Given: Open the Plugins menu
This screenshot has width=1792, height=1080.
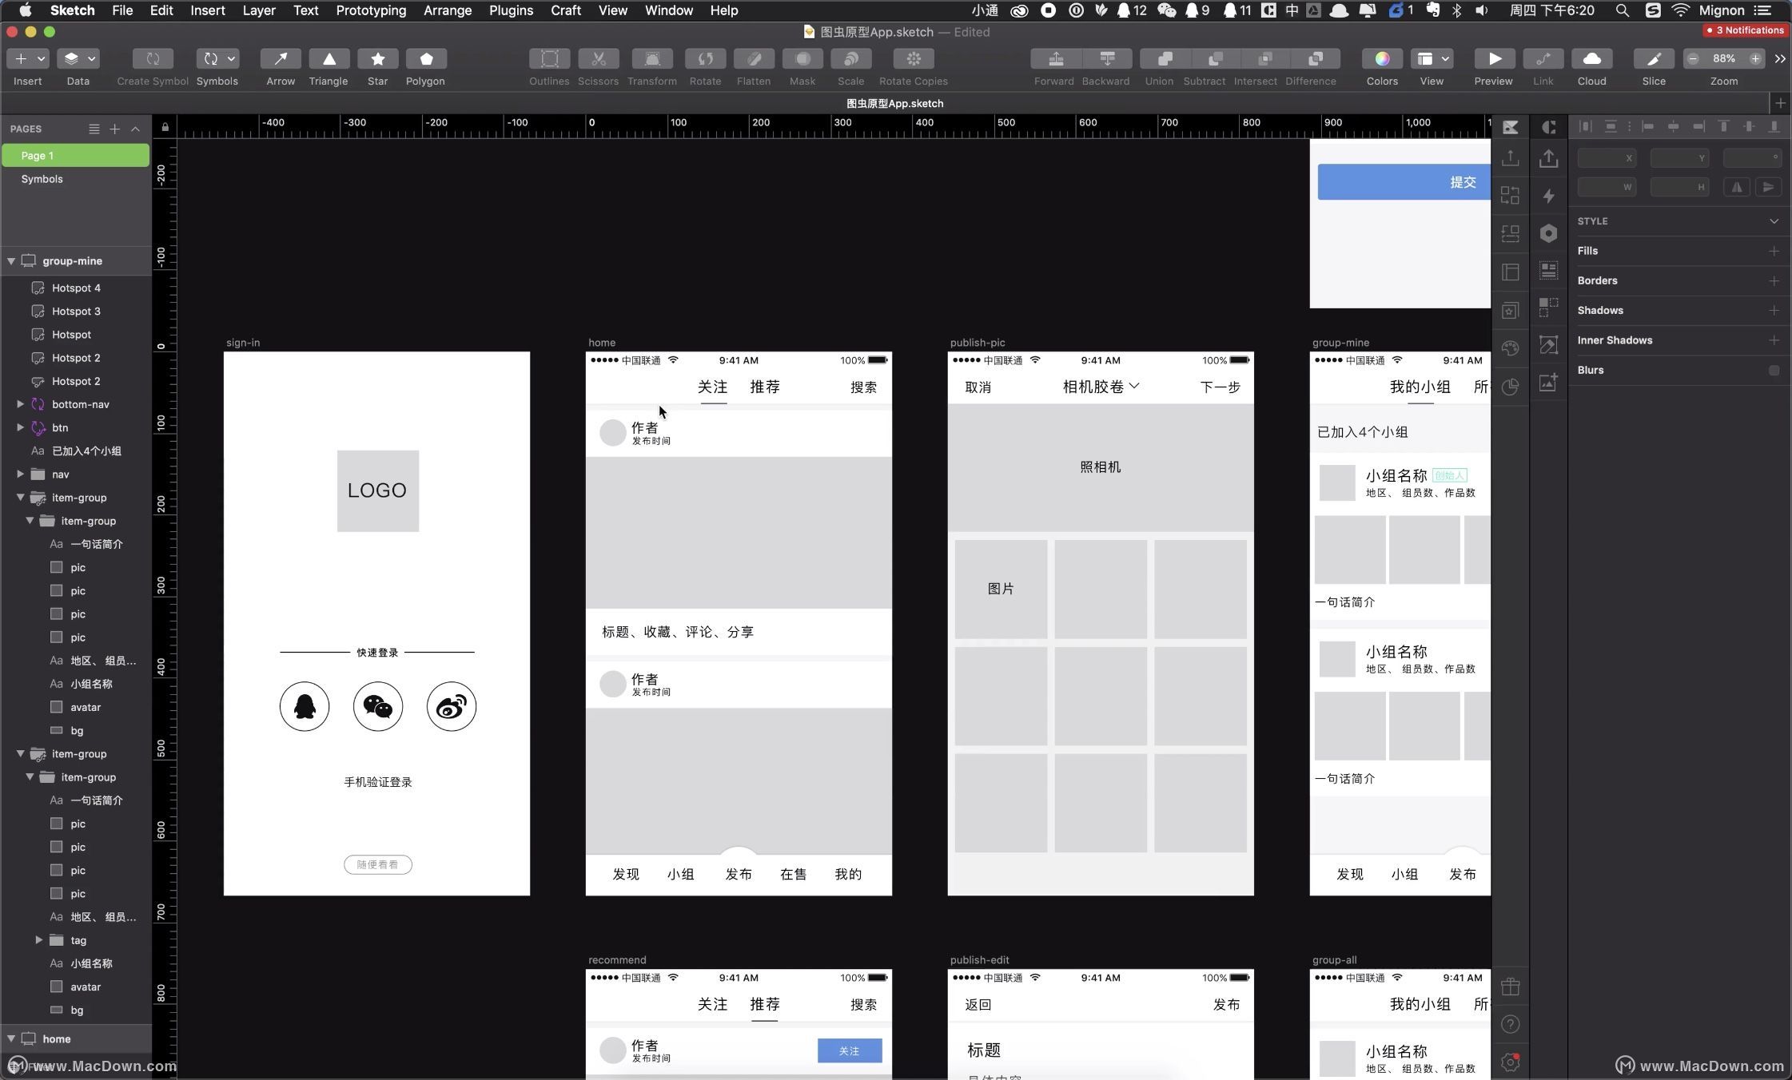Looking at the screenshot, I should pos(511,10).
